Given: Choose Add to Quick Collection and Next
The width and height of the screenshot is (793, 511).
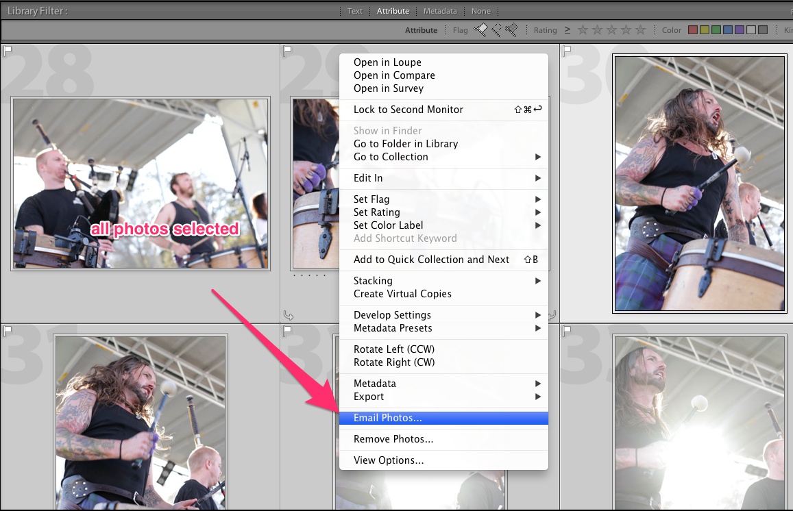Looking at the screenshot, I should click(443, 260).
